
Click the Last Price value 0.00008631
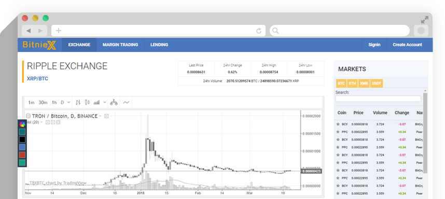[x=196, y=72]
